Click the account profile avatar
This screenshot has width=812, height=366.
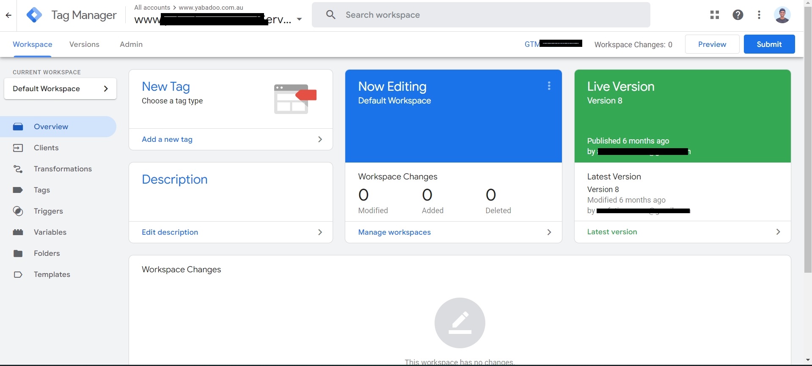(782, 15)
